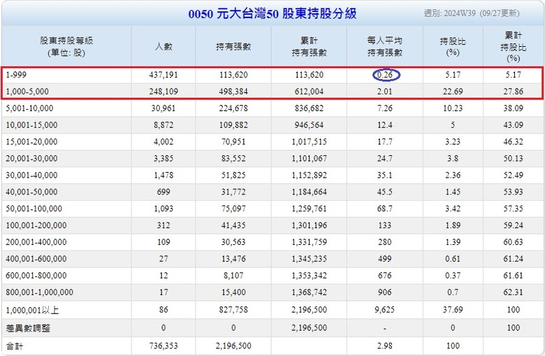Click the 51,825 shares held cell
Image resolution: width=545 pixels, height=356 pixels.
(233, 175)
